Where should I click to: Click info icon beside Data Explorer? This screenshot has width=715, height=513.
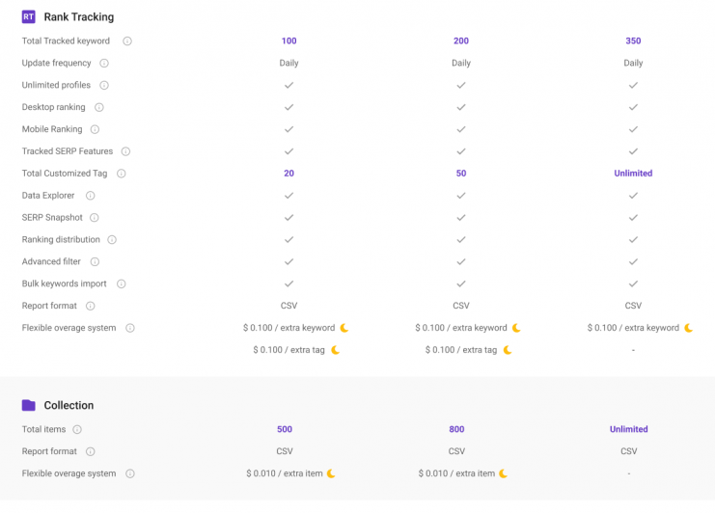click(91, 196)
